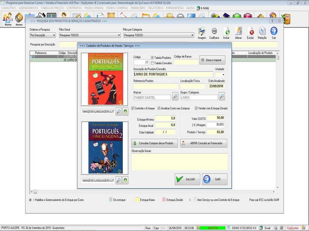Browse for first product image file
This screenshot has width=309, height=231.
[119, 112]
